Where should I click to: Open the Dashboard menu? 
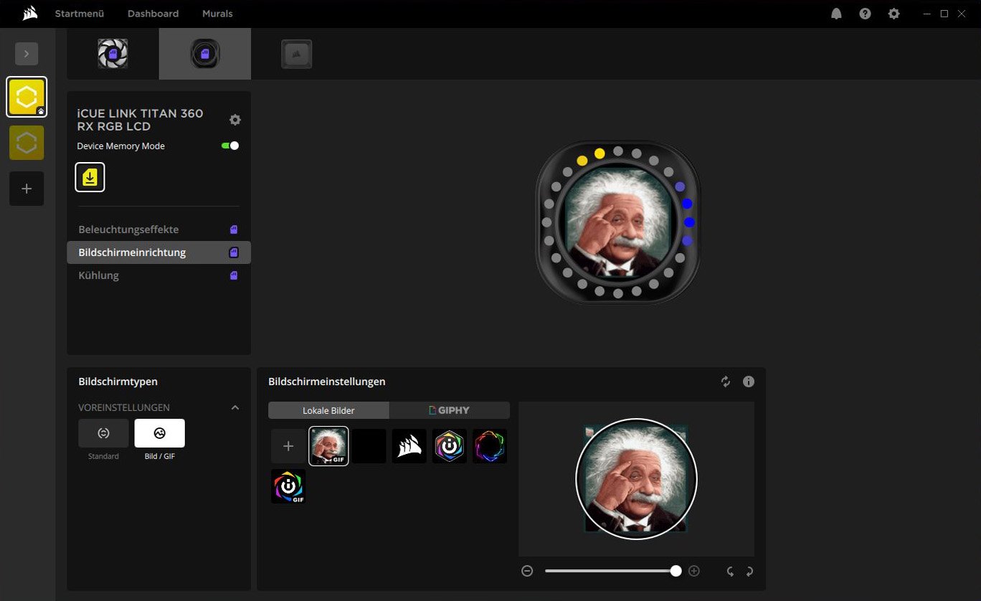pyautogui.click(x=153, y=14)
